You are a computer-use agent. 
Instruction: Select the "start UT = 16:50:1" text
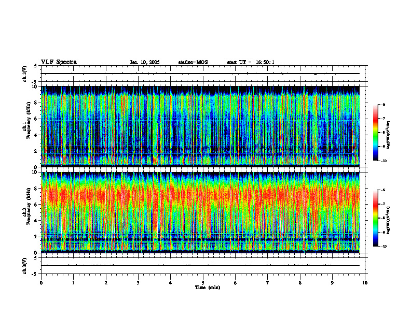(x=251, y=62)
